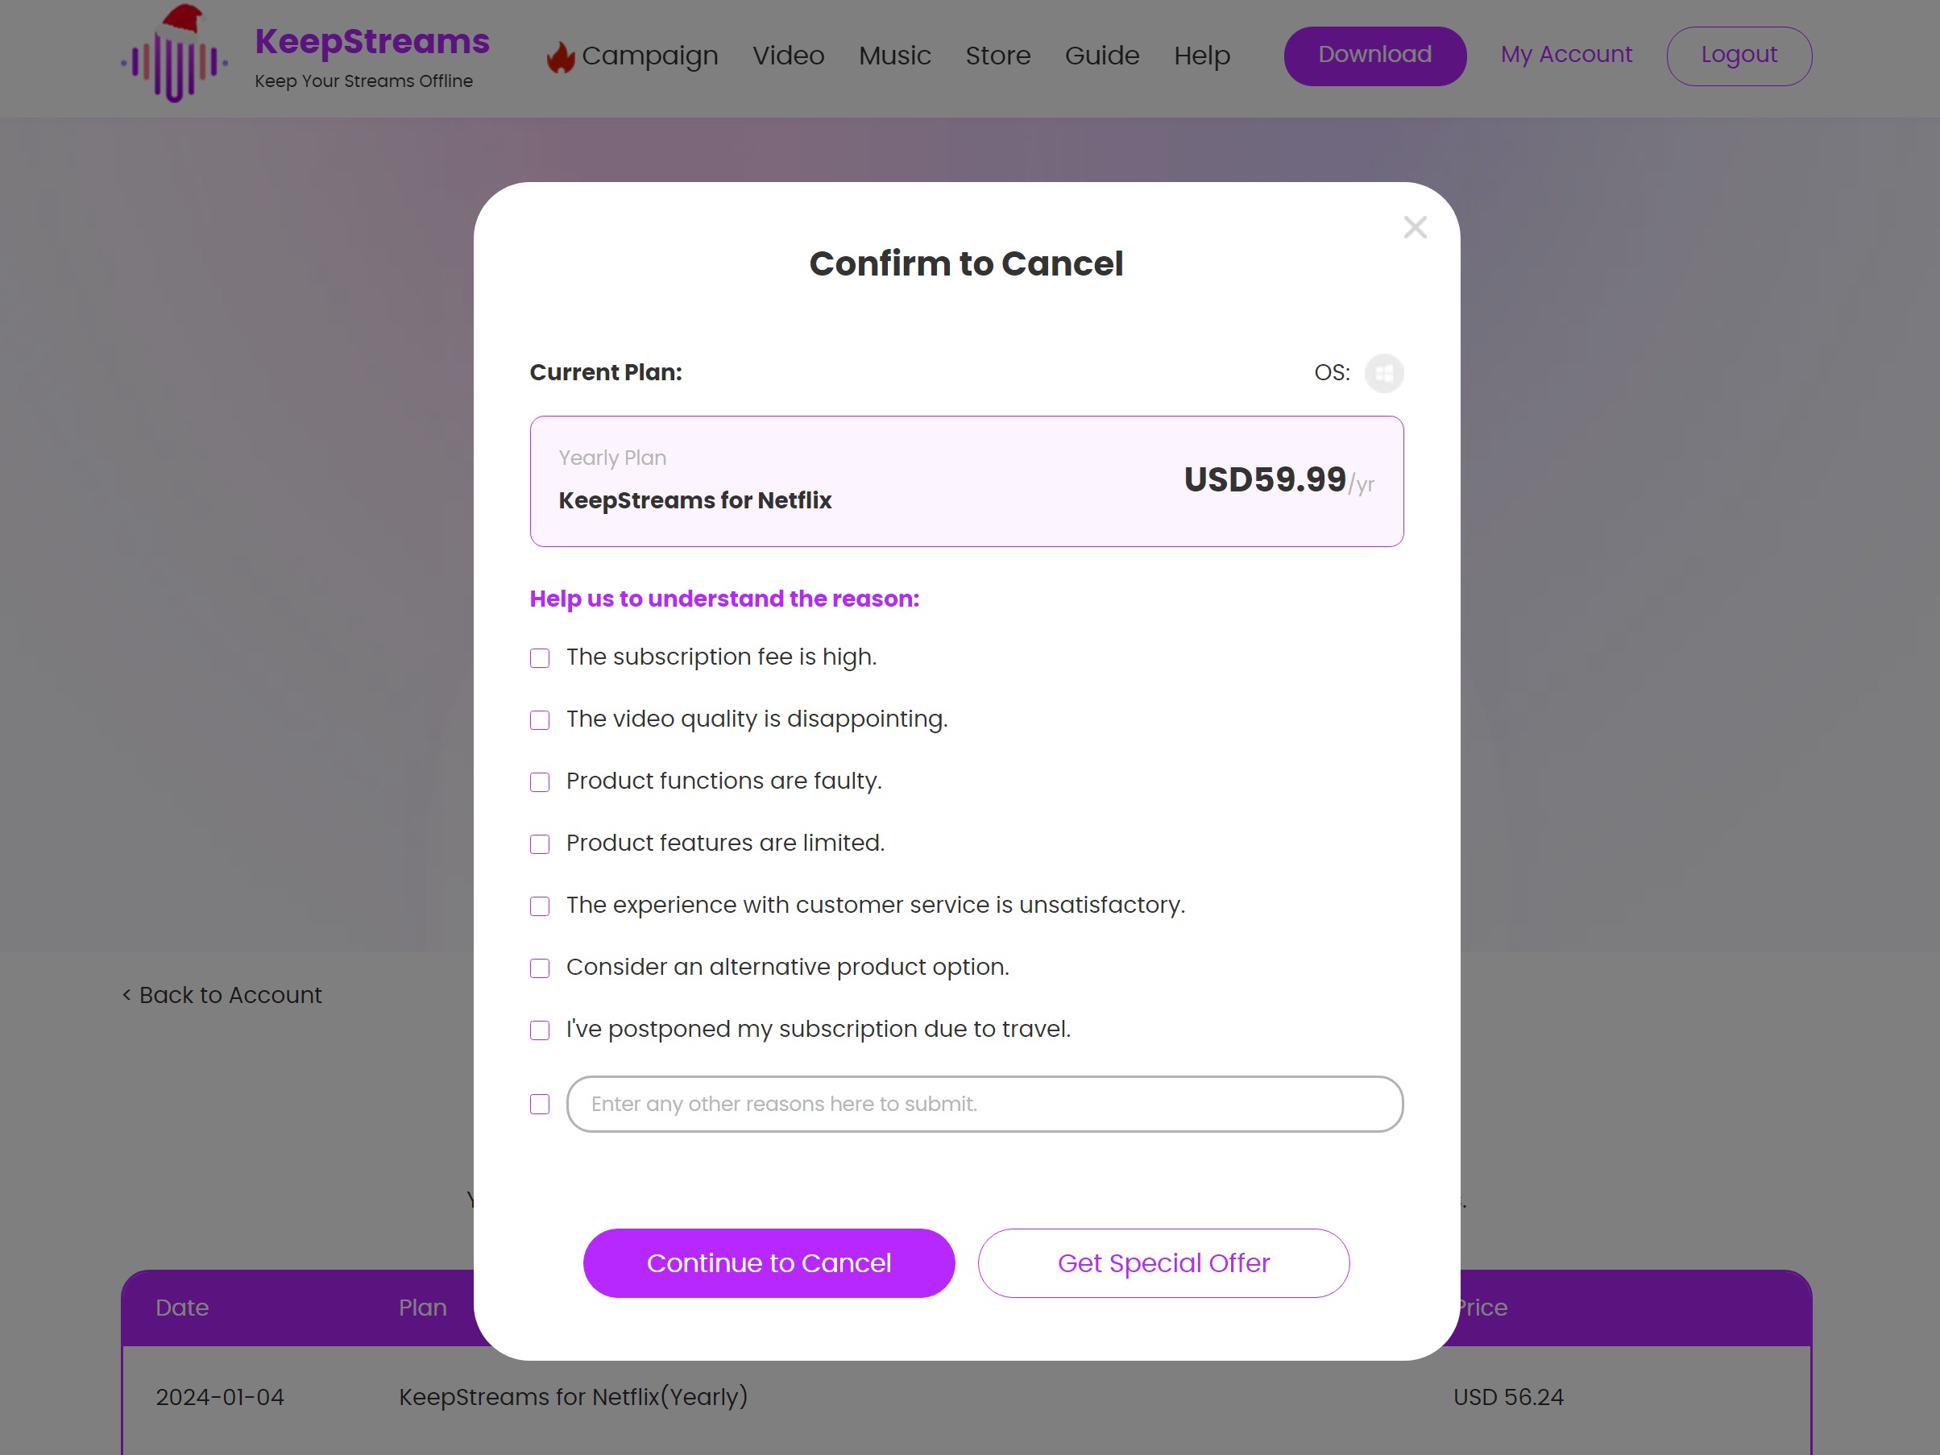Click the Back to Account arrow icon
The image size is (1940, 1455).
(x=126, y=995)
